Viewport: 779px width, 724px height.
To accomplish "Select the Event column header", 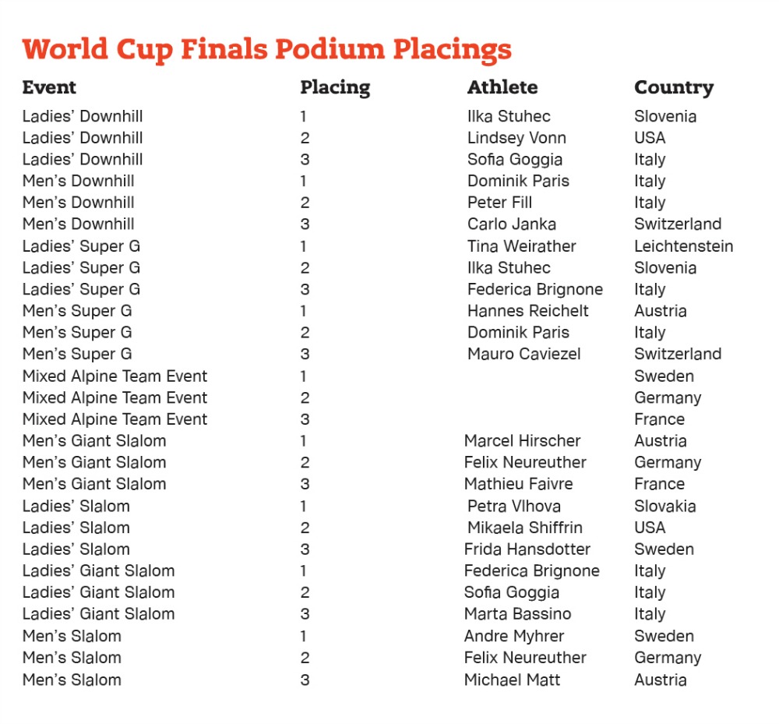I will coord(49,87).
